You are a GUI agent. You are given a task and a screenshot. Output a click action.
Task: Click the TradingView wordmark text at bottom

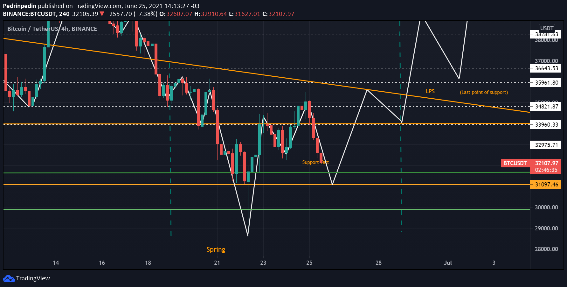(33, 278)
